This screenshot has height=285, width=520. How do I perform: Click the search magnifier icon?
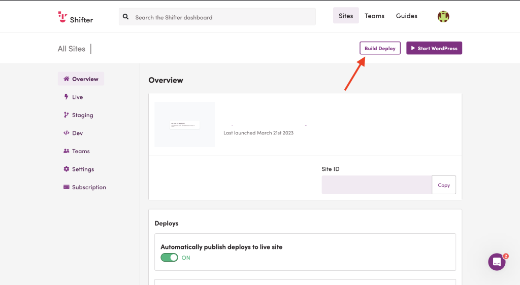(x=126, y=17)
